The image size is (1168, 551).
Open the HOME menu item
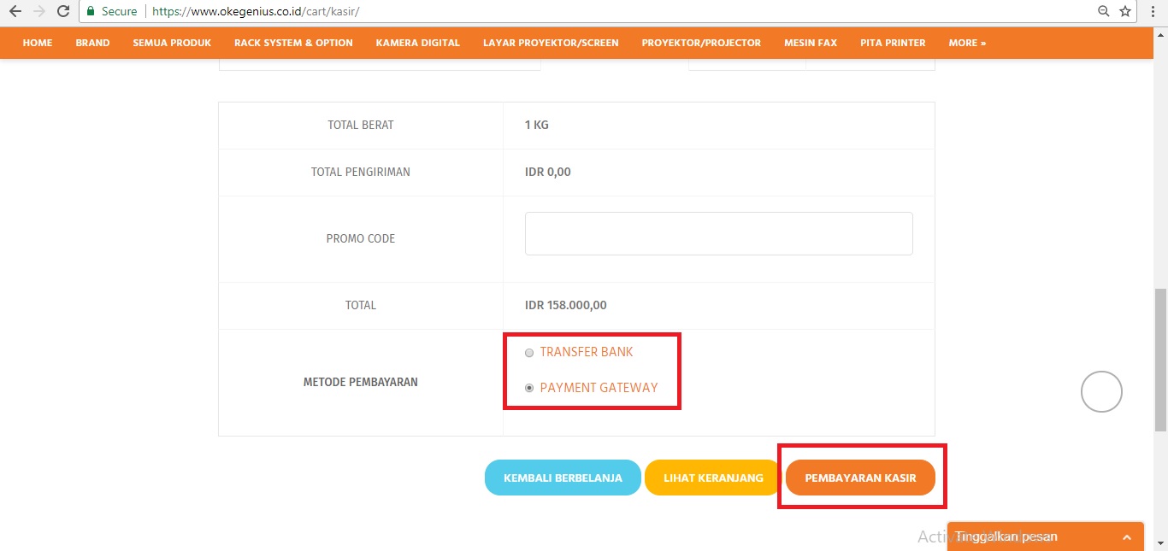(38, 43)
